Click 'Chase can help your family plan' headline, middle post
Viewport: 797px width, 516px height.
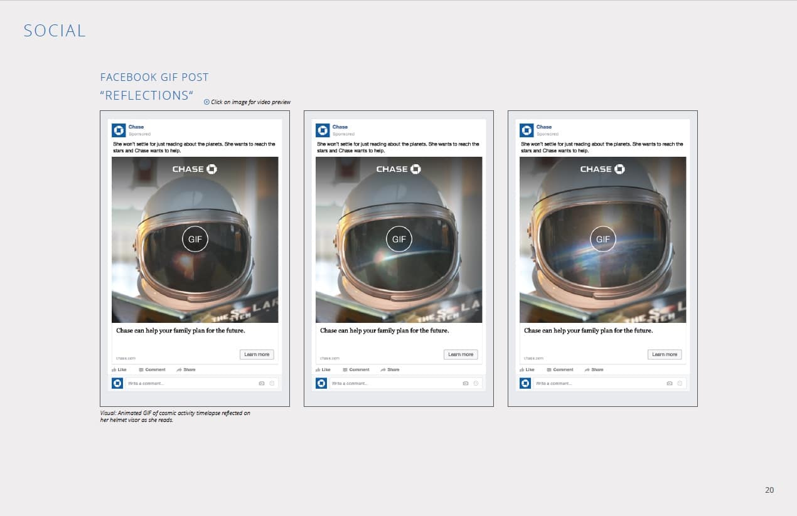[385, 330]
